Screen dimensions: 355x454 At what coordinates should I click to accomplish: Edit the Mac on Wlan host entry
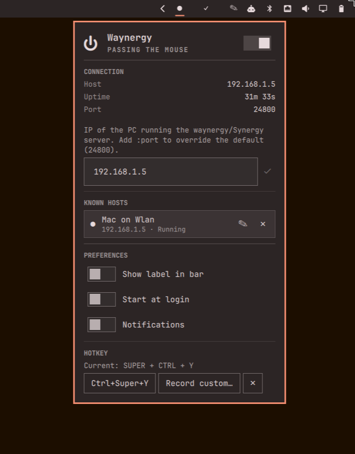coord(243,224)
